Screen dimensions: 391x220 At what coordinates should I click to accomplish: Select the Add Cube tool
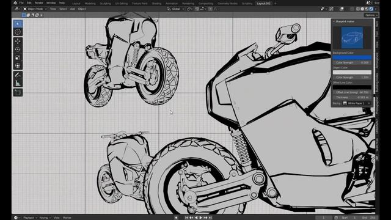click(18, 92)
